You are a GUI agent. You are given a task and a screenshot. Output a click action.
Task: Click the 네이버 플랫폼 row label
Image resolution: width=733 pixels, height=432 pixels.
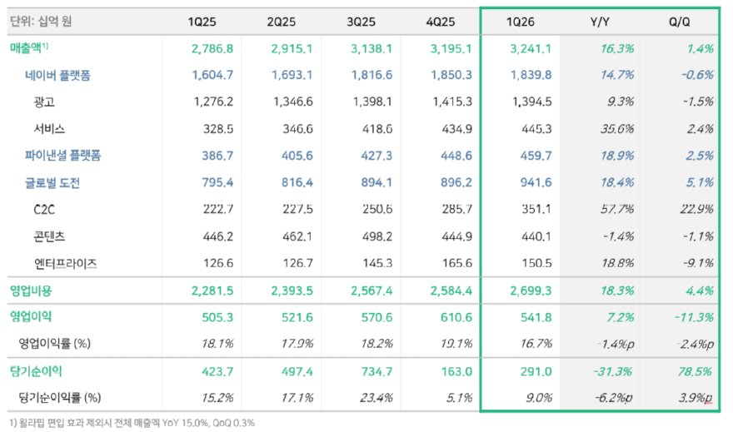click(57, 75)
